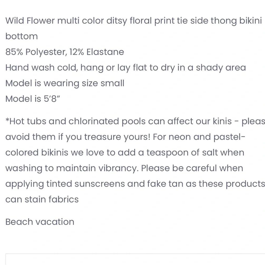This screenshot has width=265, height=265.
Task: Click the "12% Elastane" text
Action: pyautogui.click(x=97, y=52)
